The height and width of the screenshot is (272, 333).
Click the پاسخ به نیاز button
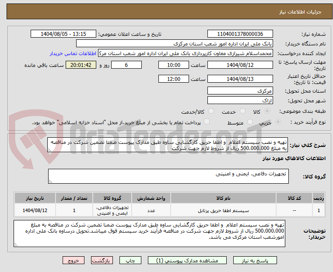coord(255,260)
